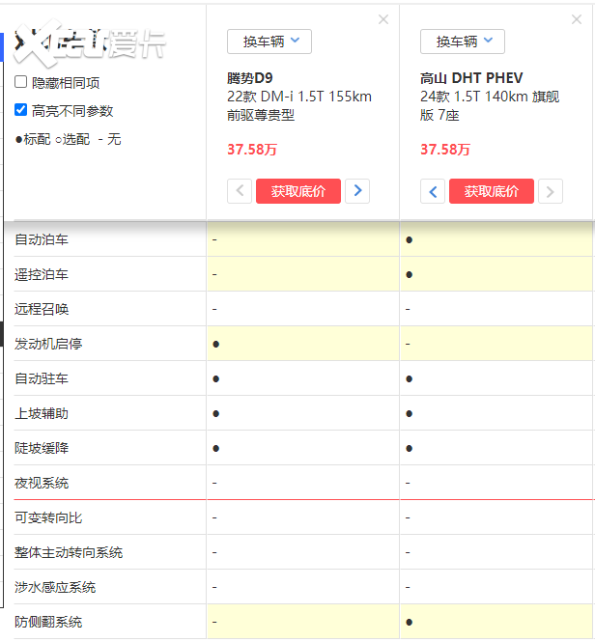Click the 发动机启停 row label
The height and width of the screenshot is (642, 595).
48,344
